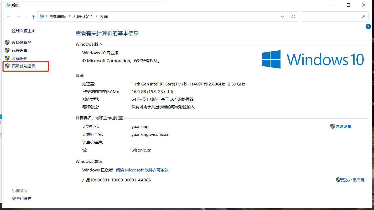Click the Back navigation arrow
The image size is (374, 210).
tap(9, 17)
